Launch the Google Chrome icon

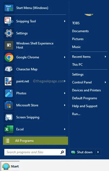[x=9, y=57]
